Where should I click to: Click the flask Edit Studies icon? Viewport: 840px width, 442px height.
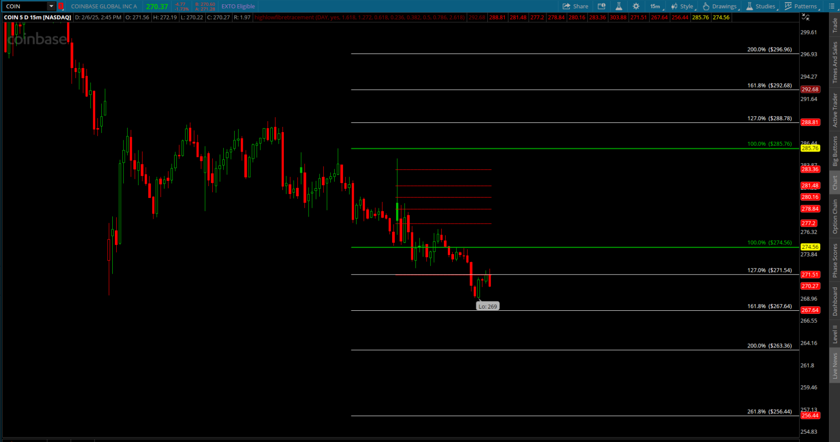619,6
